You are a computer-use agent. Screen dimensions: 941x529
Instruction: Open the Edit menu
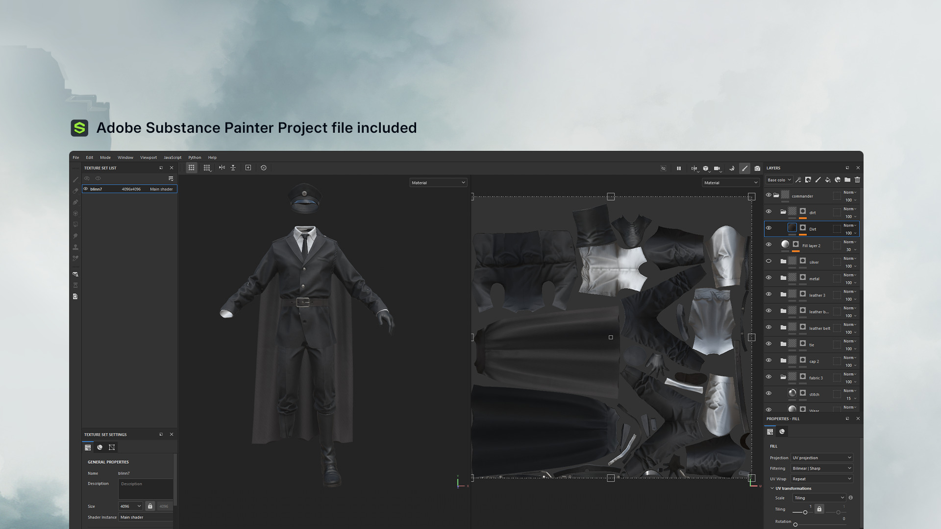click(90, 158)
